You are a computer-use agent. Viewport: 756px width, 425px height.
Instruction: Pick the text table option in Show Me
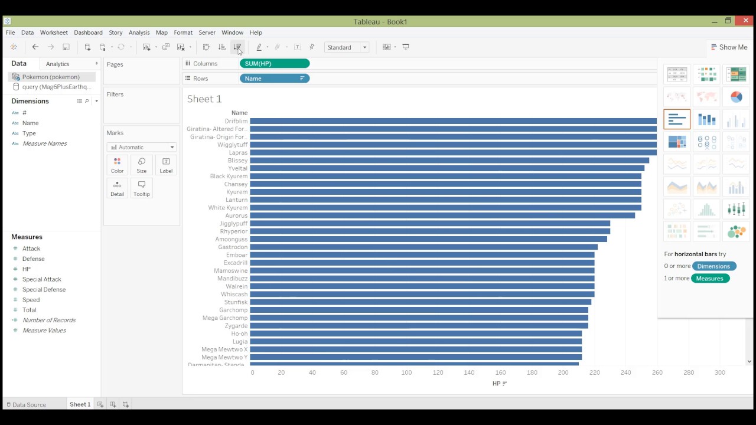coord(677,74)
